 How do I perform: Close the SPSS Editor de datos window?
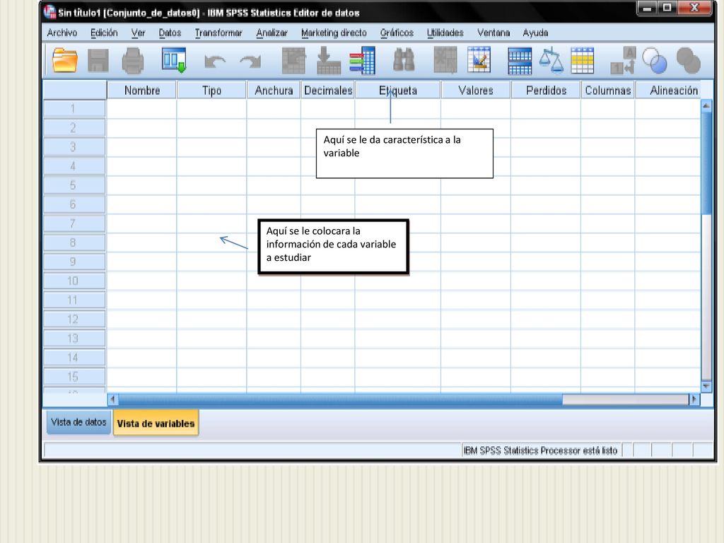tap(694, 7)
